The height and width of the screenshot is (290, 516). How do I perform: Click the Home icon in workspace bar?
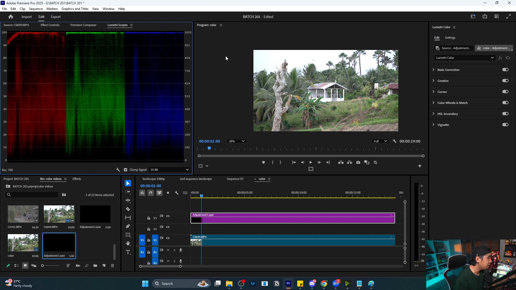pyautogui.click(x=11, y=17)
